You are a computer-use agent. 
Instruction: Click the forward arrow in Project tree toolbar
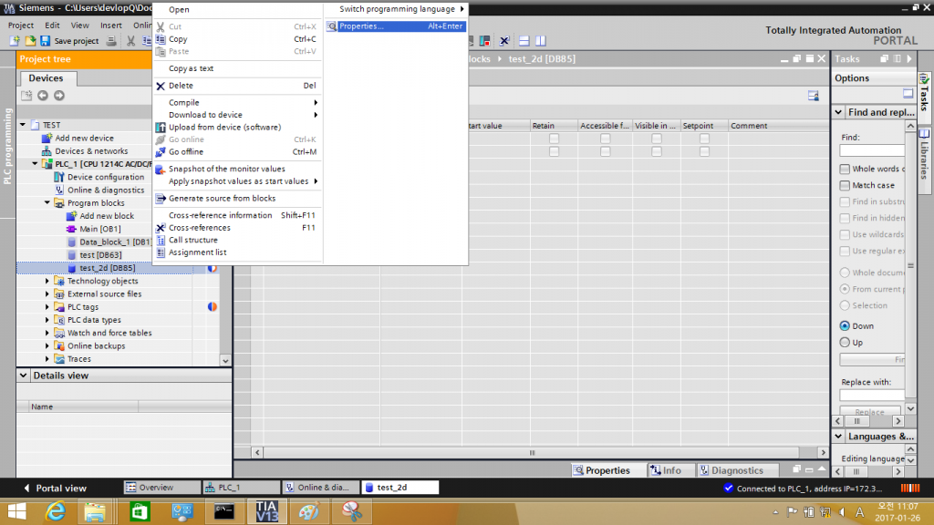(x=59, y=95)
